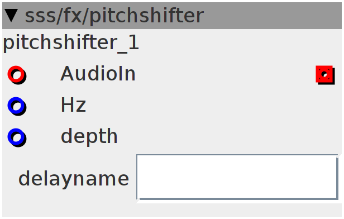The height and width of the screenshot is (219, 344).
Task: Select the outlet port across from AudioIn
Action: (x=326, y=75)
